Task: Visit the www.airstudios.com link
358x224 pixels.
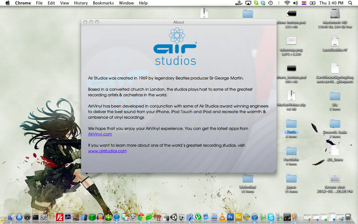Action: (x=107, y=151)
